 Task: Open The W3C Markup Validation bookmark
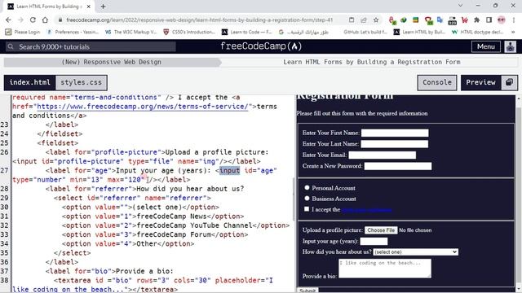coord(130,32)
